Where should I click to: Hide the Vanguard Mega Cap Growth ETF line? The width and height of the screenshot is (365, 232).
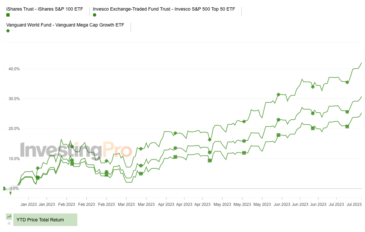(65, 25)
